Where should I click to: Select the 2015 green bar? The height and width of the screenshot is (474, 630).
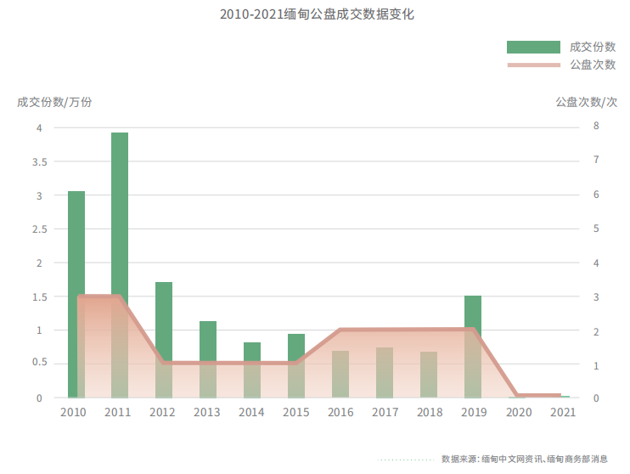tap(296, 366)
